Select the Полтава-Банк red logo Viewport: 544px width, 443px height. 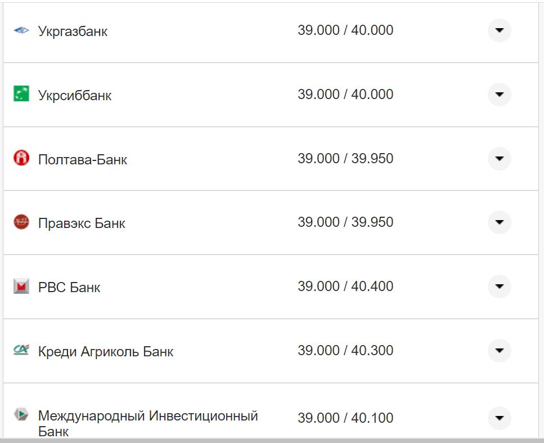point(21,158)
